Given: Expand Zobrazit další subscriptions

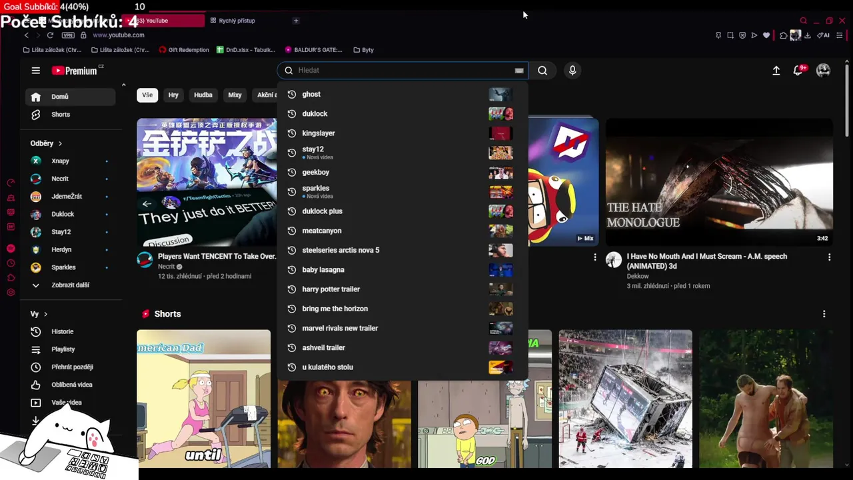Looking at the screenshot, I should click(71, 285).
